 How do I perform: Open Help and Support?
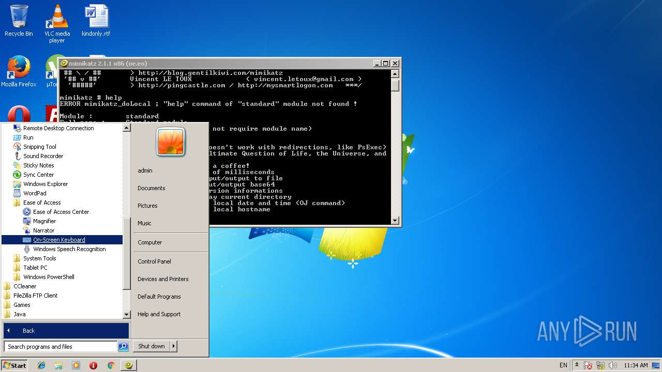coord(159,314)
